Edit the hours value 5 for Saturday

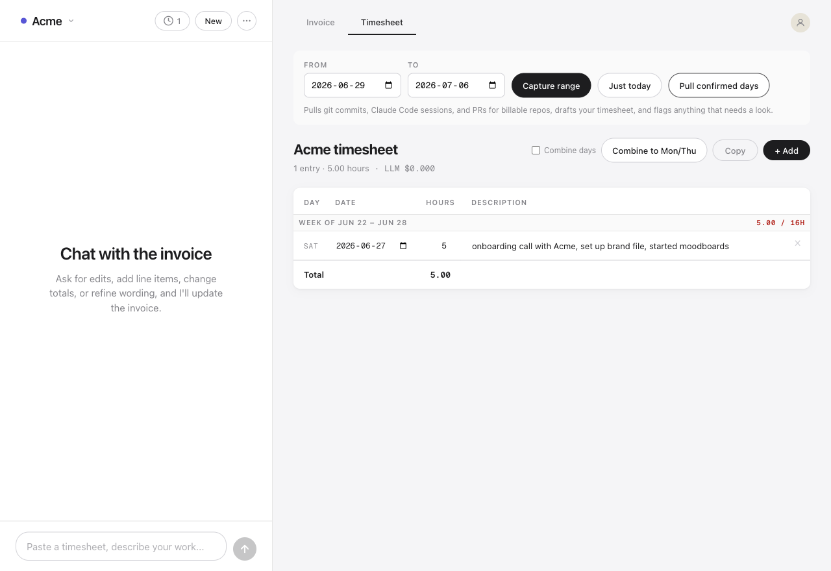point(444,246)
